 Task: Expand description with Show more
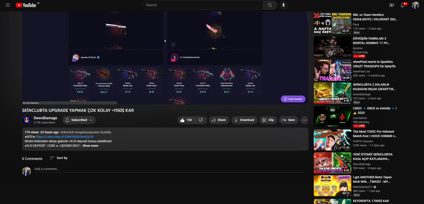click(x=90, y=146)
